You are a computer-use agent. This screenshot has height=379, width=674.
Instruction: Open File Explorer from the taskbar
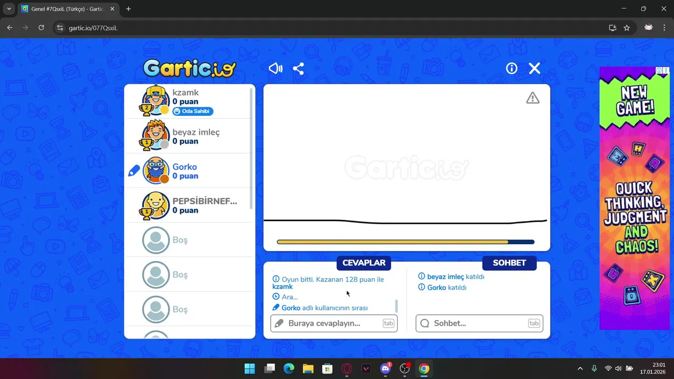click(308, 368)
